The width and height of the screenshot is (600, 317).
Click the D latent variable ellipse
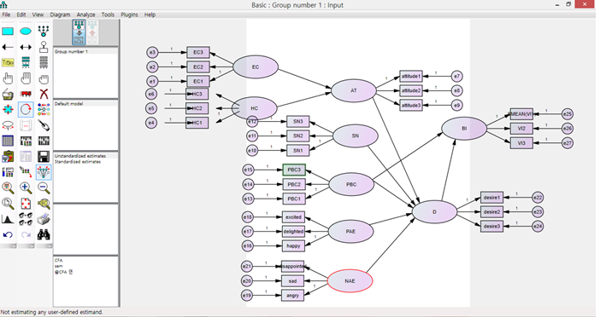(x=434, y=211)
